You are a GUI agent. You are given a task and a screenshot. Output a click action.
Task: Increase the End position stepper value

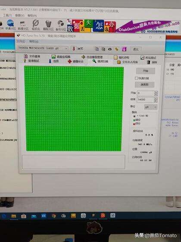[156, 99]
